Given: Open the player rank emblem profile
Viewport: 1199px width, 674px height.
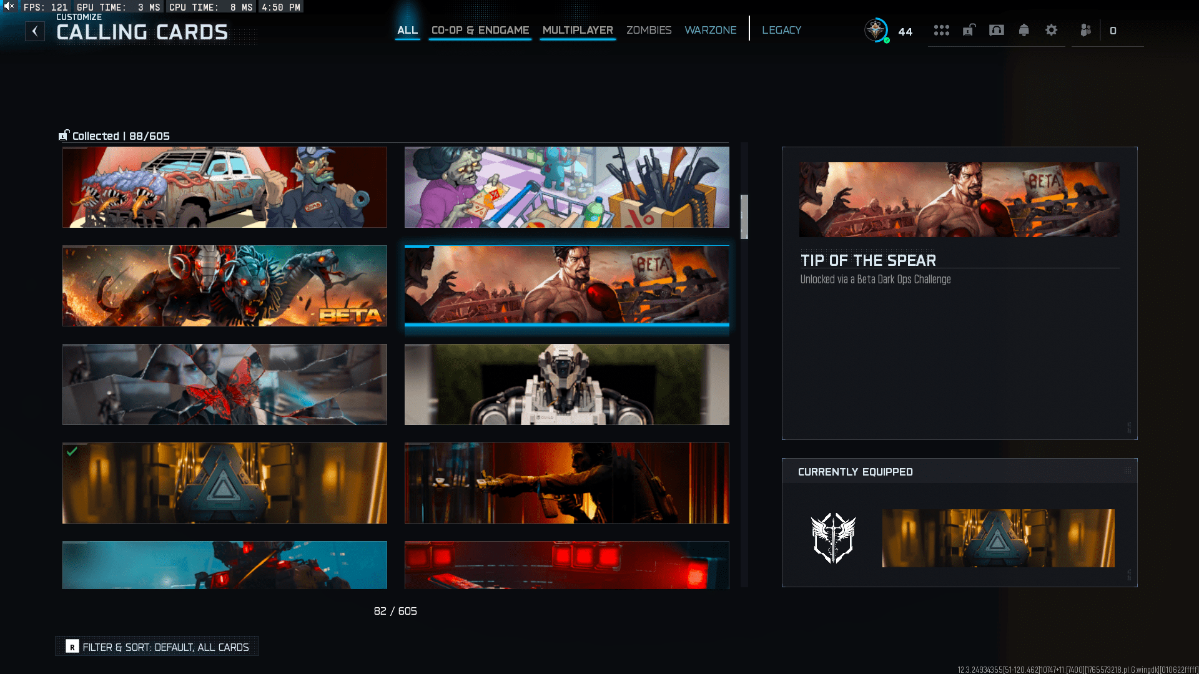Looking at the screenshot, I should tap(876, 30).
